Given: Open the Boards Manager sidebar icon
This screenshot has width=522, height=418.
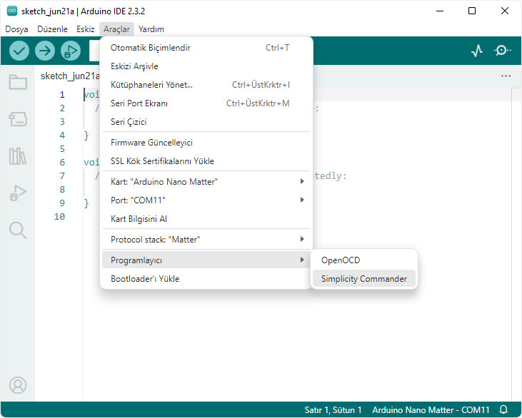Looking at the screenshot, I should click(x=18, y=119).
